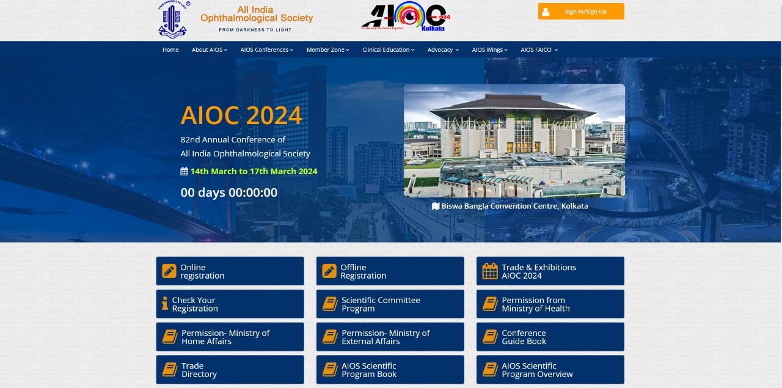Click the pencil icon beside Offline Registration
This screenshot has height=388, width=782.
tap(329, 271)
